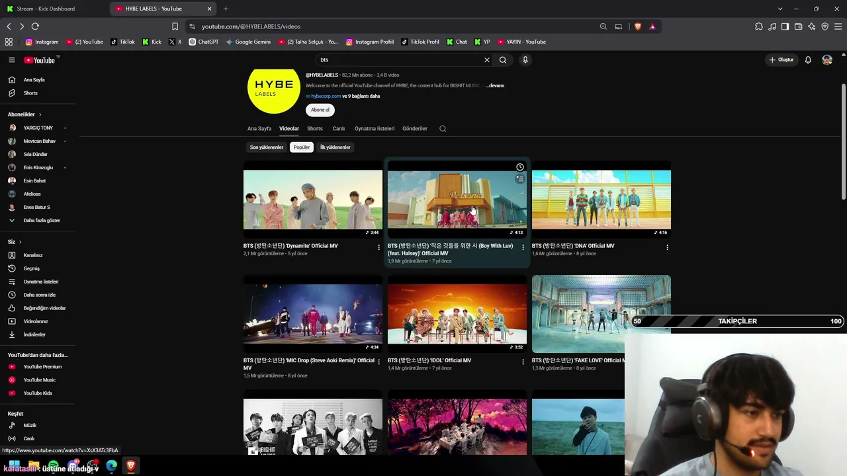Open Brave Rewards triangle icon
This screenshot has width=847, height=476.
coord(652,26)
